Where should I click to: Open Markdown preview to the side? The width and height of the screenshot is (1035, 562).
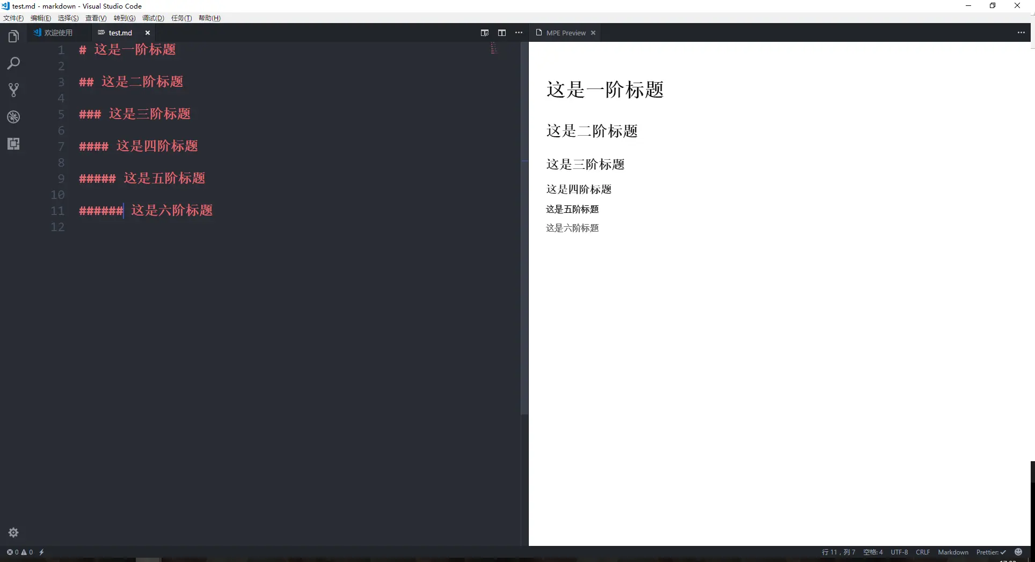484,33
